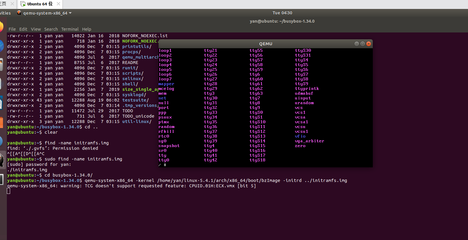Click the runit/ directory entry
Screen dimensions: 468x240
(130, 68)
